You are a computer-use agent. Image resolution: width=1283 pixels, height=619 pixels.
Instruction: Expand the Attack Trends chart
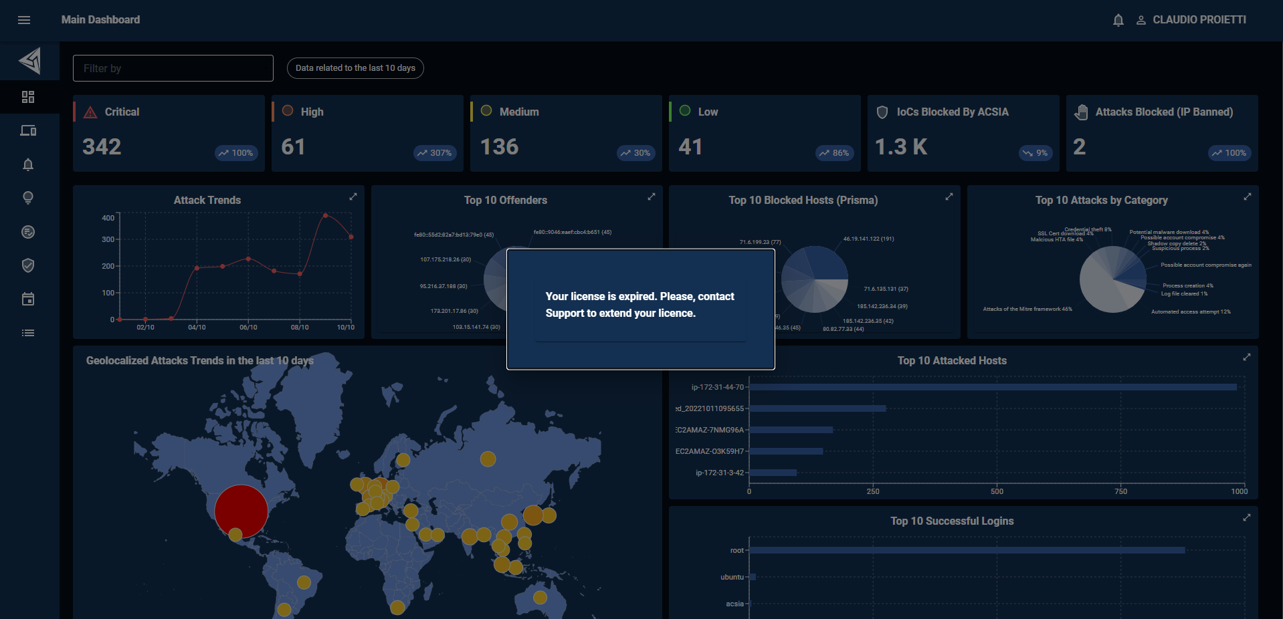click(x=353, y=197)
